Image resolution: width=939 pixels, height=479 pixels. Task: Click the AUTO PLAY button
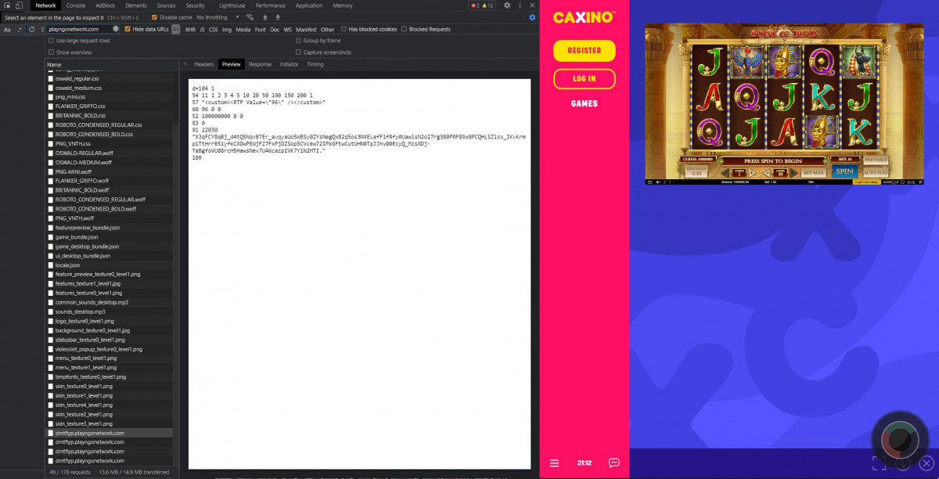[x=876, y=172]
